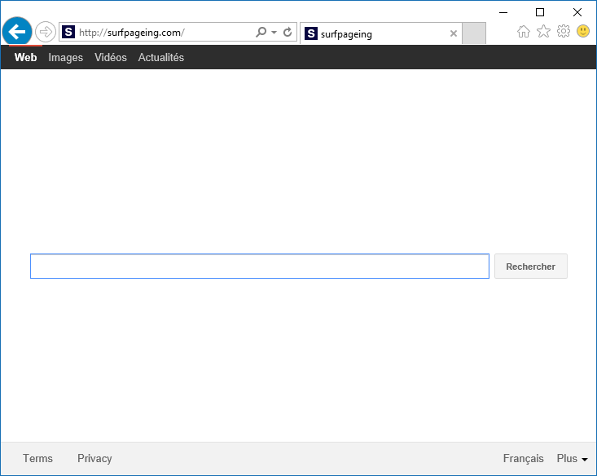
Task: Minimize the browser window
Action: point(503,12)
